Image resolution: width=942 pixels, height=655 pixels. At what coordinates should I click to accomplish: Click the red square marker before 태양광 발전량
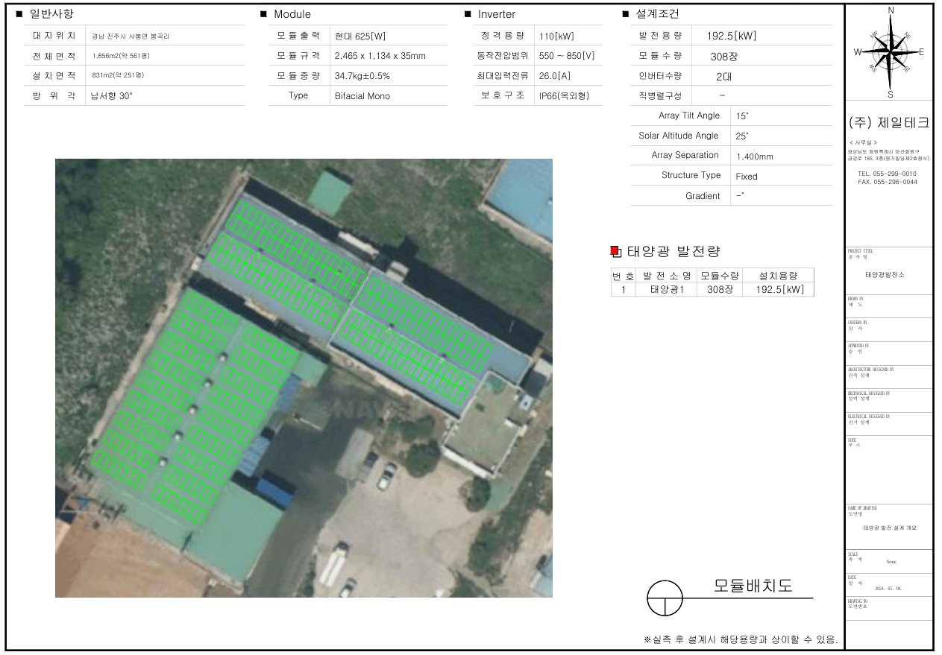615,252
